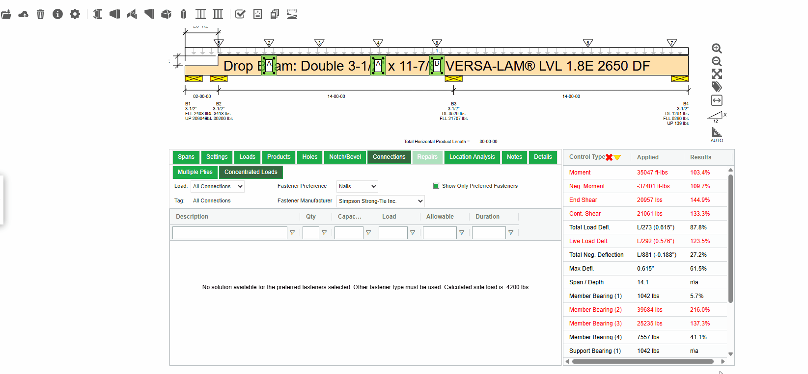Switch to the Holes tab
This screenshot has width=808, height=374.
[x=309, y=157]
